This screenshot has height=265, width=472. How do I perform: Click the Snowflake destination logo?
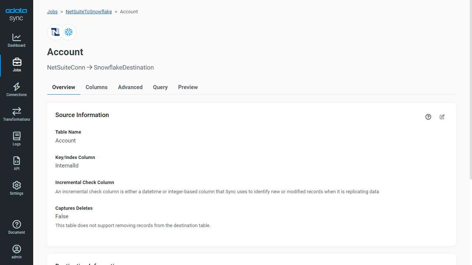(x=69, y=32)
